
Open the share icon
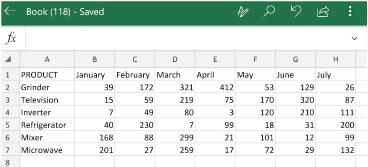click(323, 12)
